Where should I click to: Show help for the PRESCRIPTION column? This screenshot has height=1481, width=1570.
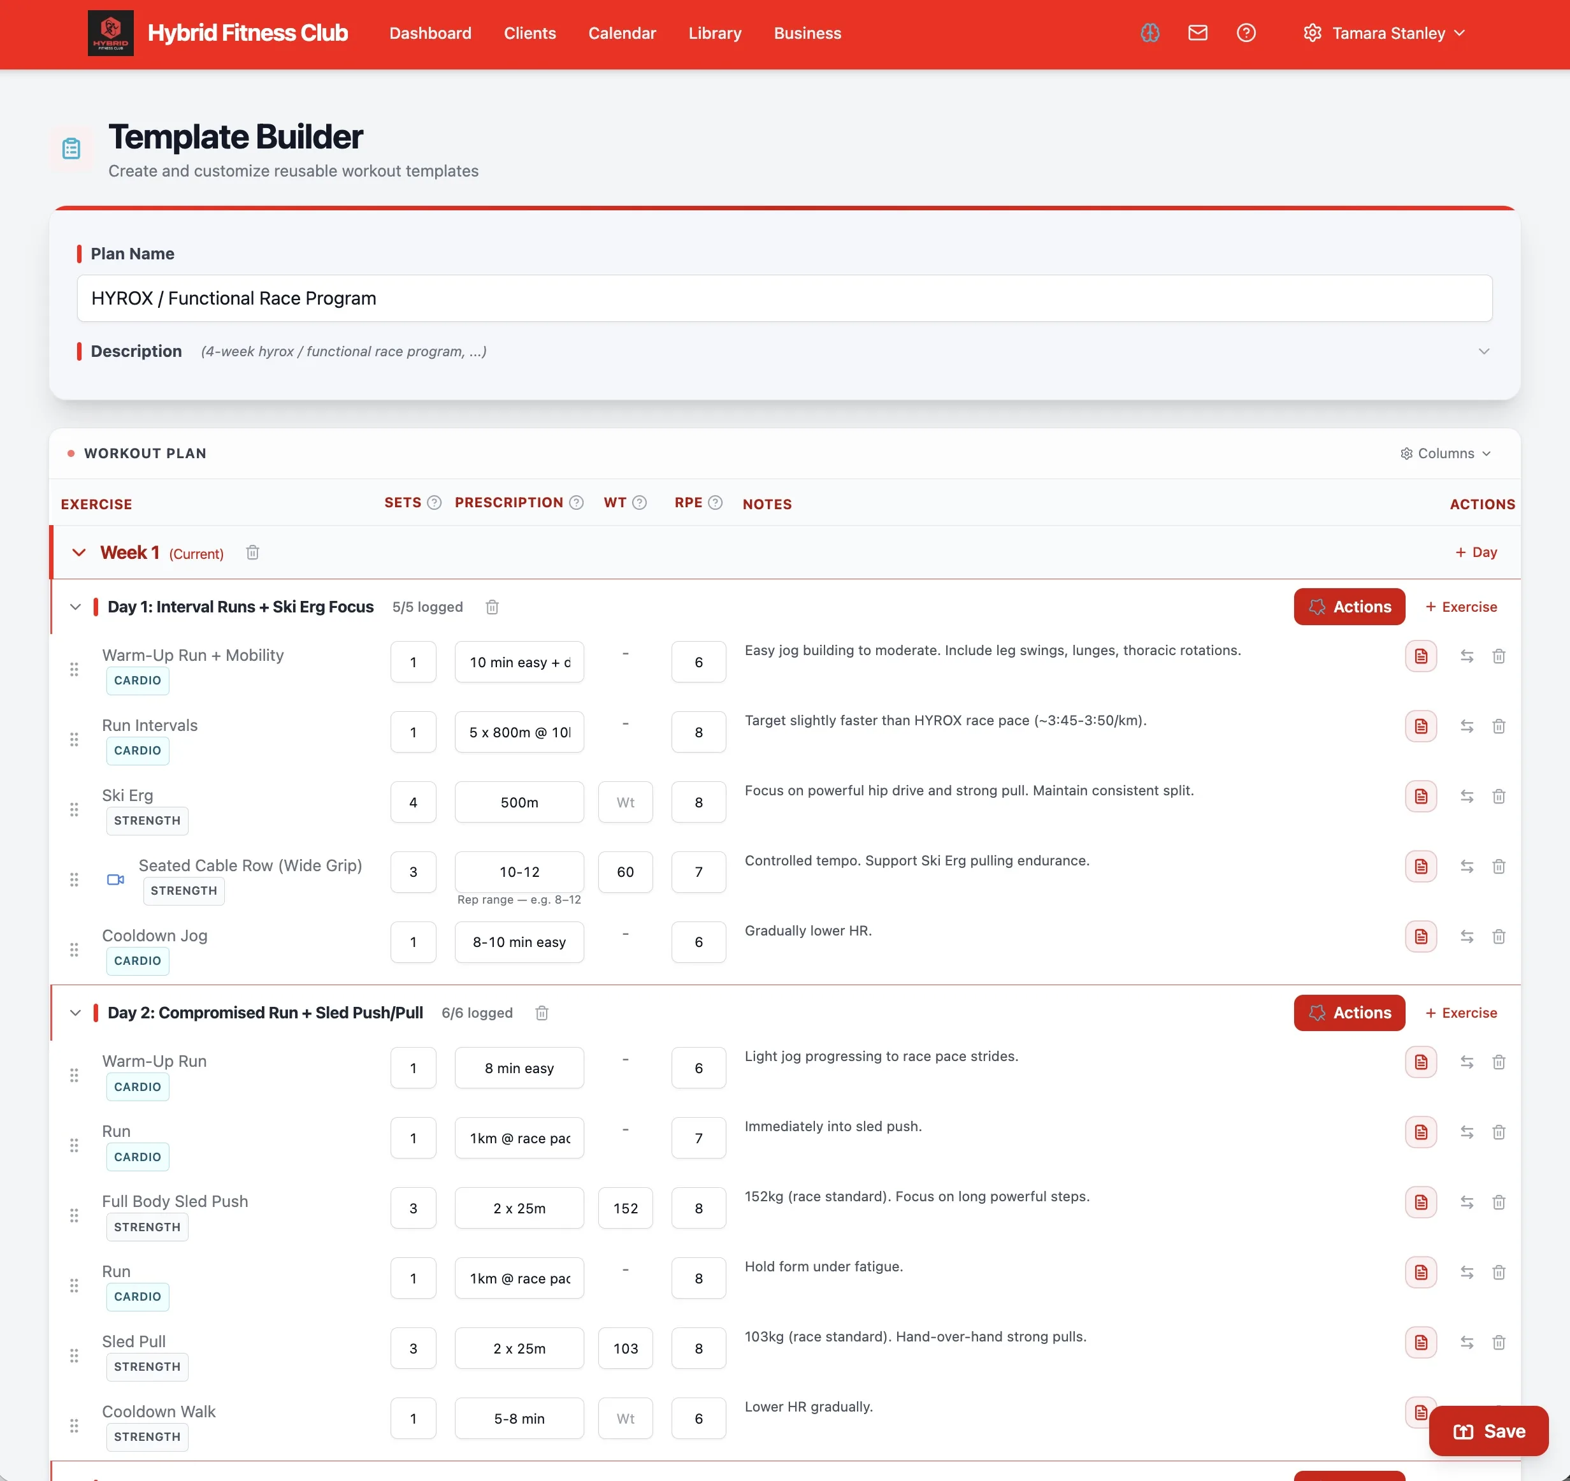576,502
